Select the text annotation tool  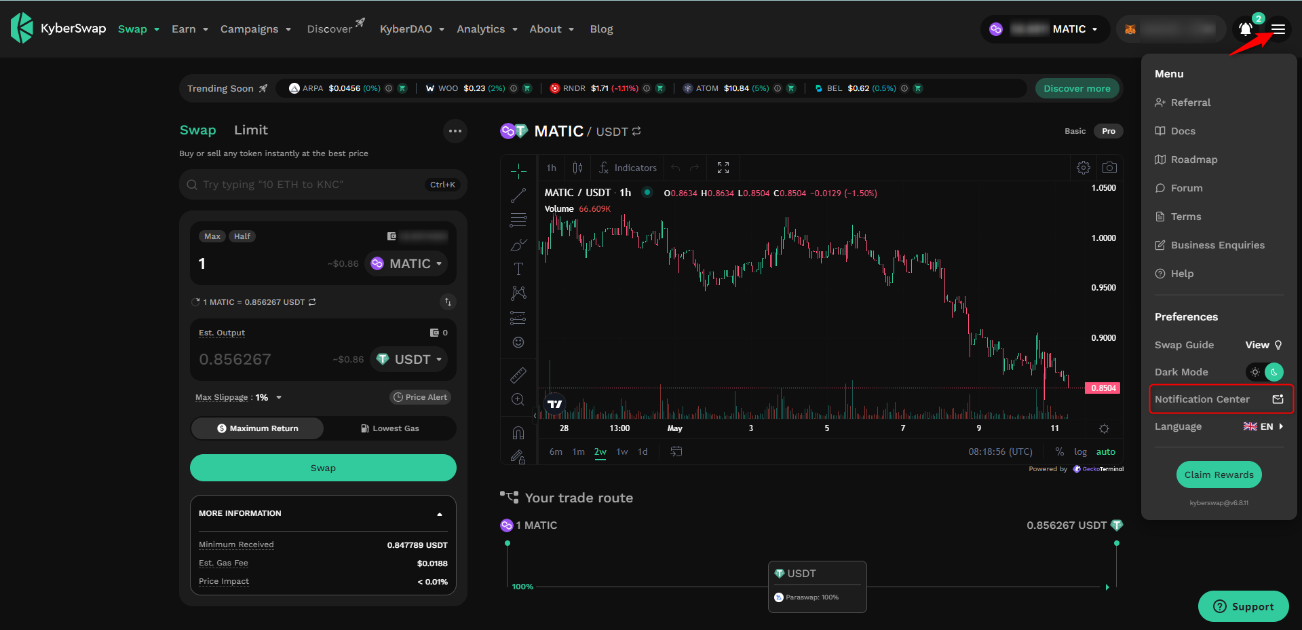(x=518, y=269)
